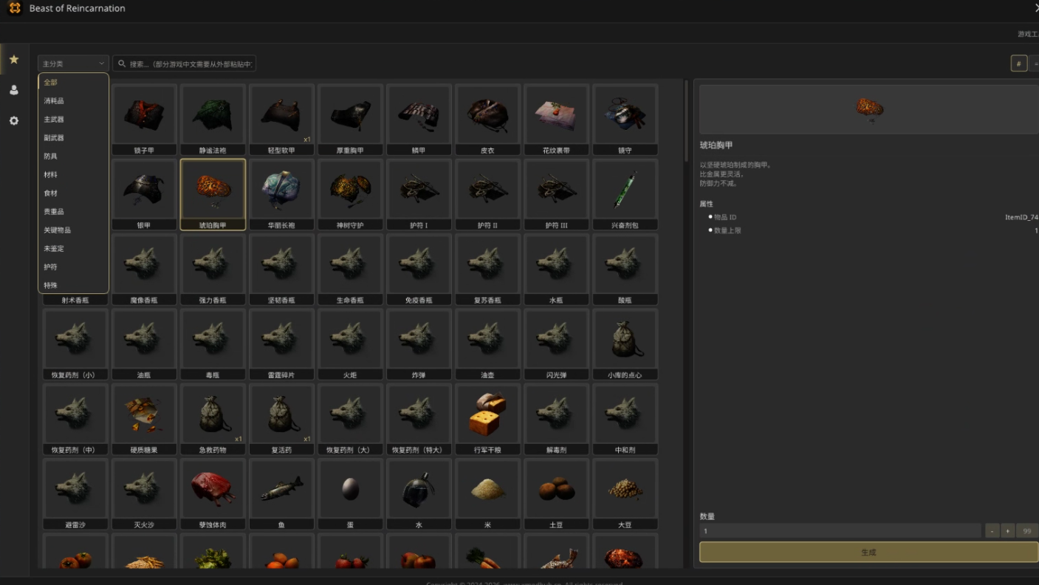The image size is (1039, 585).
Task: Pick 护符 from category dropdown list
Action: coord(73,267)
